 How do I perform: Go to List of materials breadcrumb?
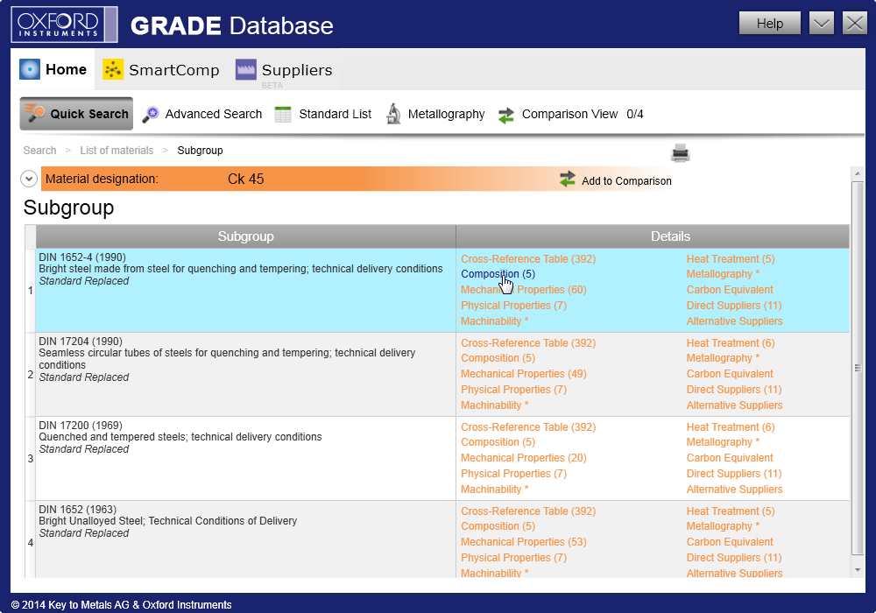click(117, 150)
